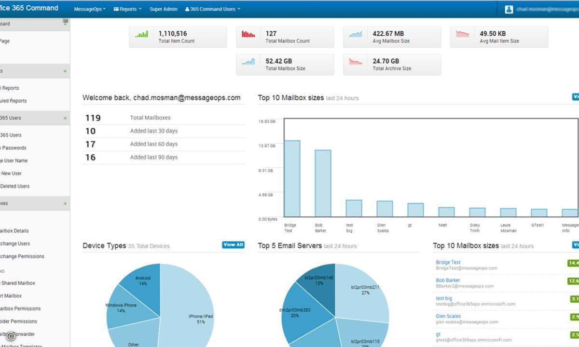
Task: Click the BridgeTest@messageops.com address text
Action: coord(466,268)
